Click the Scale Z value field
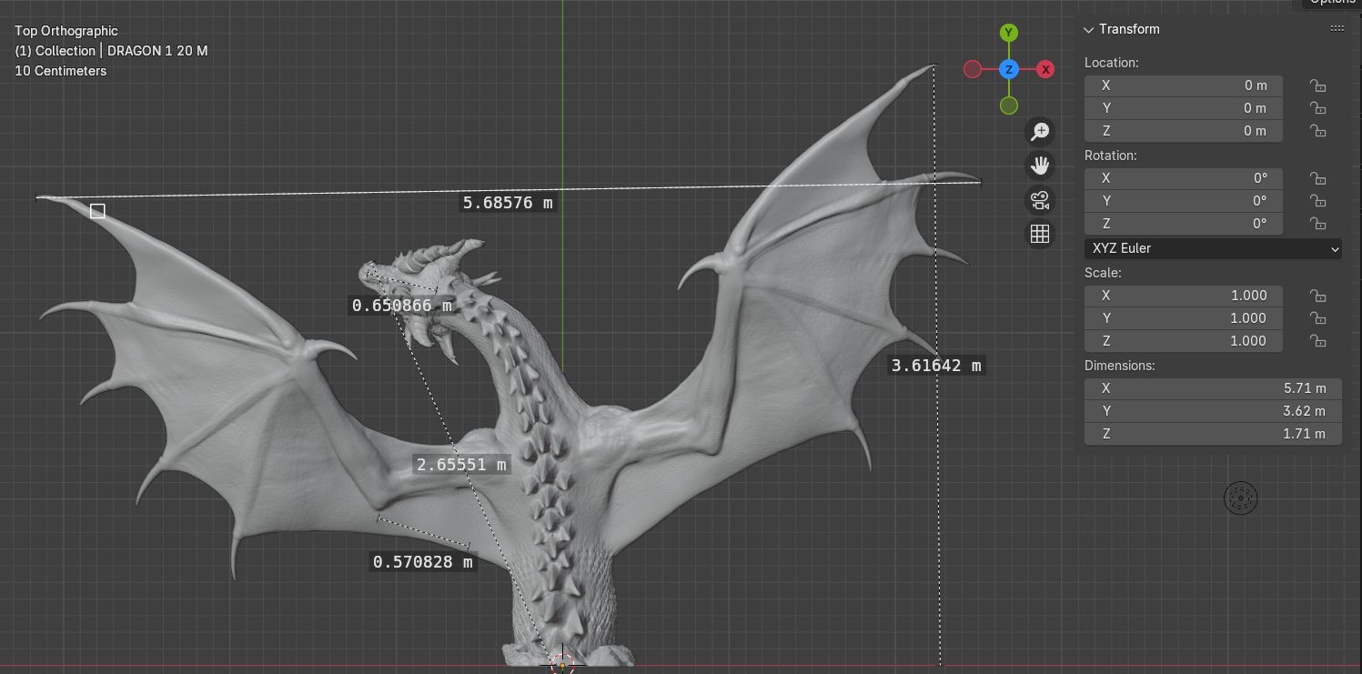Image resolution: width=1362 pixels, height=674 pixels. 1184,341
